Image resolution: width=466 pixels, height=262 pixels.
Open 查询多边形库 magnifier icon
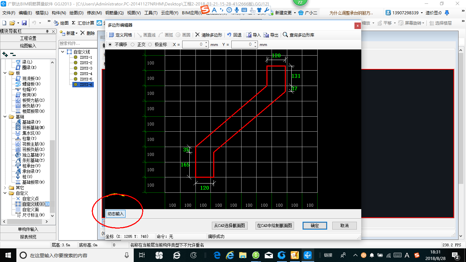point(286,35)
